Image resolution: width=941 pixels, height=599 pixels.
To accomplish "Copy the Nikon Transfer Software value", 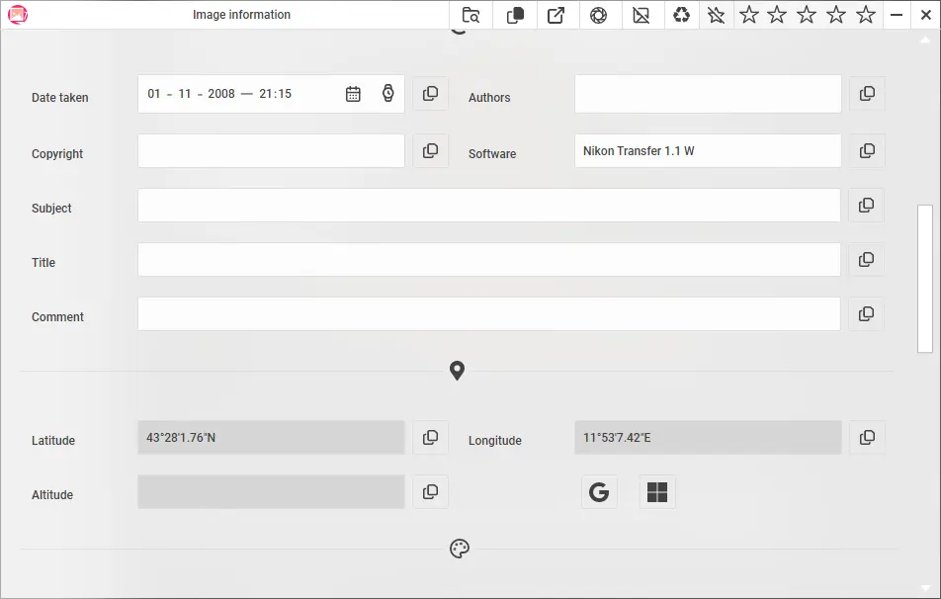I will click(867, 150).
